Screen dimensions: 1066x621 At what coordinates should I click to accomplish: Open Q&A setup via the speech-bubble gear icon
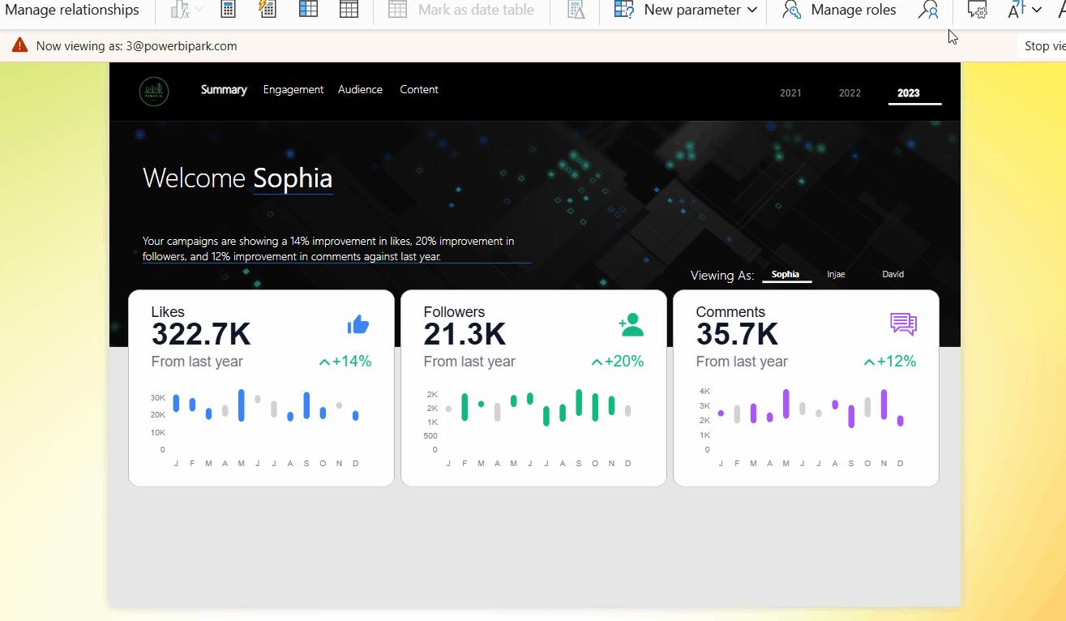click(x=977, y=11)
